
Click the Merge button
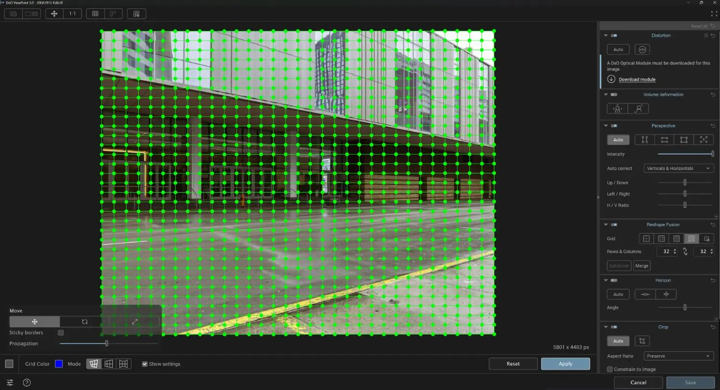pyautogui.click(x=642, y=266)
